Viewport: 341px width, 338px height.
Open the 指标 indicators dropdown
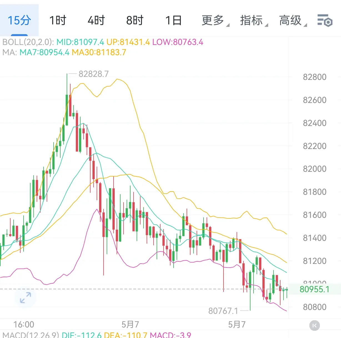(x=254, y=21)
